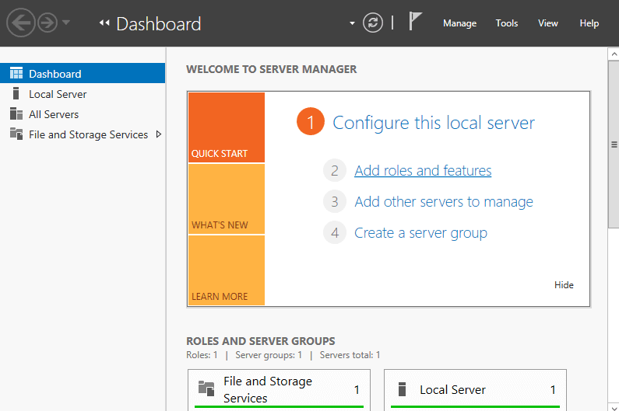This screenshot has width=619, height=411.
Task: Open the Manage menu
Action: [459, 23]
